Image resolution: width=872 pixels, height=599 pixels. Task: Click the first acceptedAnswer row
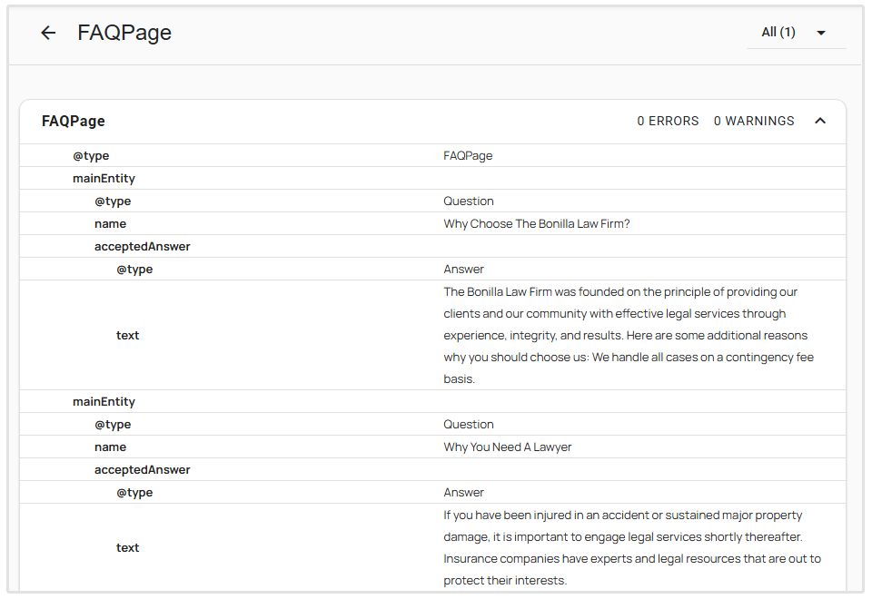143,246
